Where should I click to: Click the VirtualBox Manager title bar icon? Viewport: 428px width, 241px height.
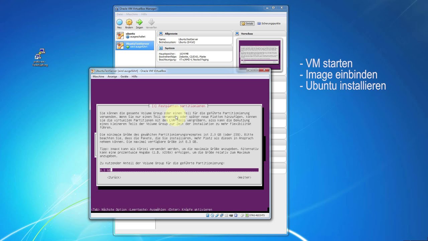(x=117, y=9)
